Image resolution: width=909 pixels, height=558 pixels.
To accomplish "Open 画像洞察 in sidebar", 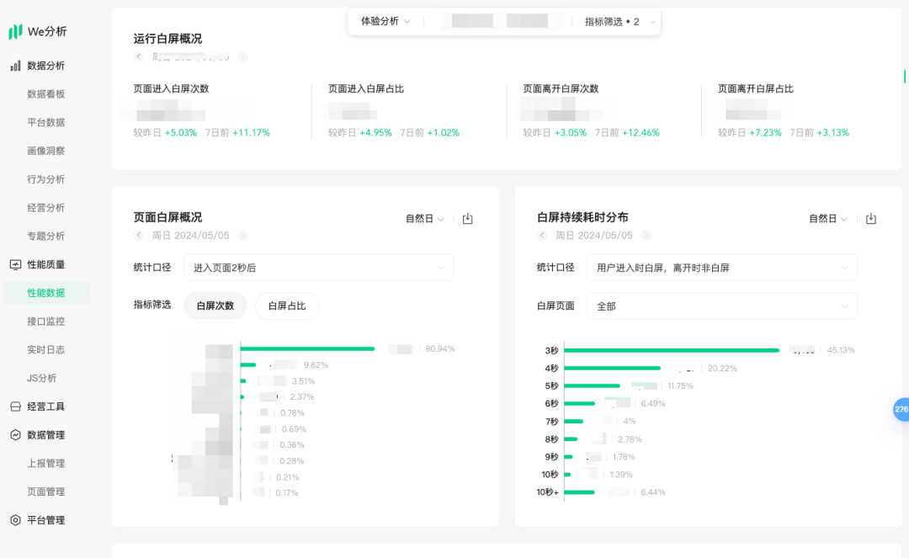I will pos(45,151).
